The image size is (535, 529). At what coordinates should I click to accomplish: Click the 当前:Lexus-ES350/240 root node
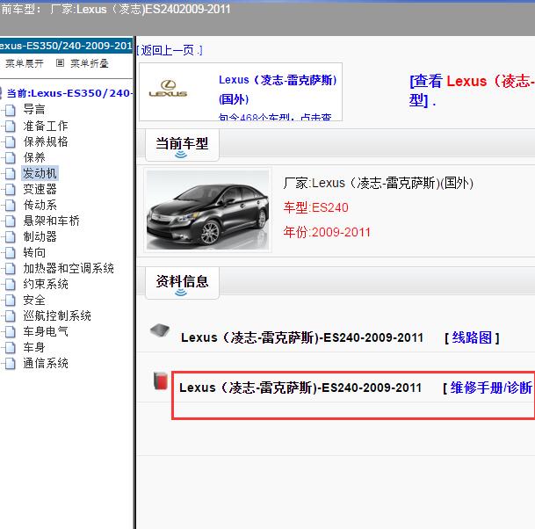coord(69,93)
